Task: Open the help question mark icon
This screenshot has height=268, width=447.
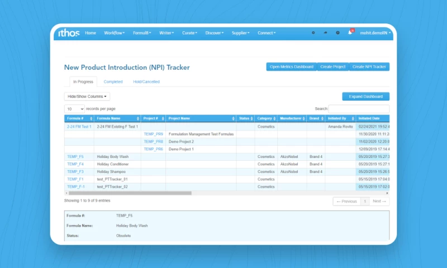Action: point(337,33)
